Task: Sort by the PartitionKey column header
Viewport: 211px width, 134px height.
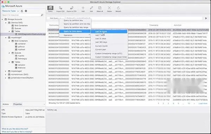Action: 54,25
